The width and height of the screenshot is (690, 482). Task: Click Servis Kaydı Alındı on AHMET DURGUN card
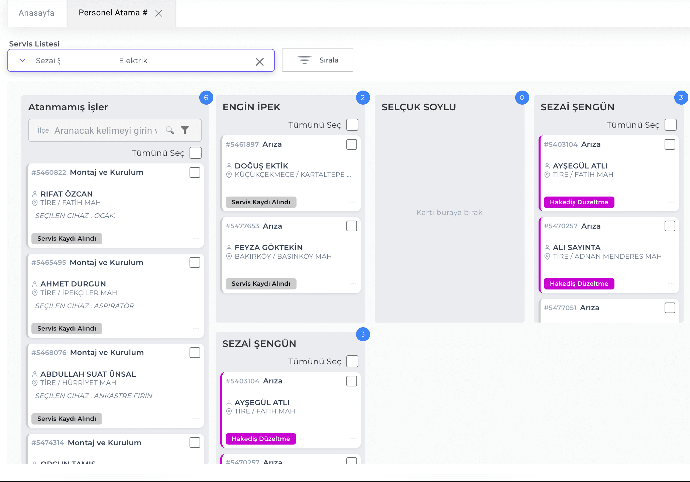click(67, 329)
